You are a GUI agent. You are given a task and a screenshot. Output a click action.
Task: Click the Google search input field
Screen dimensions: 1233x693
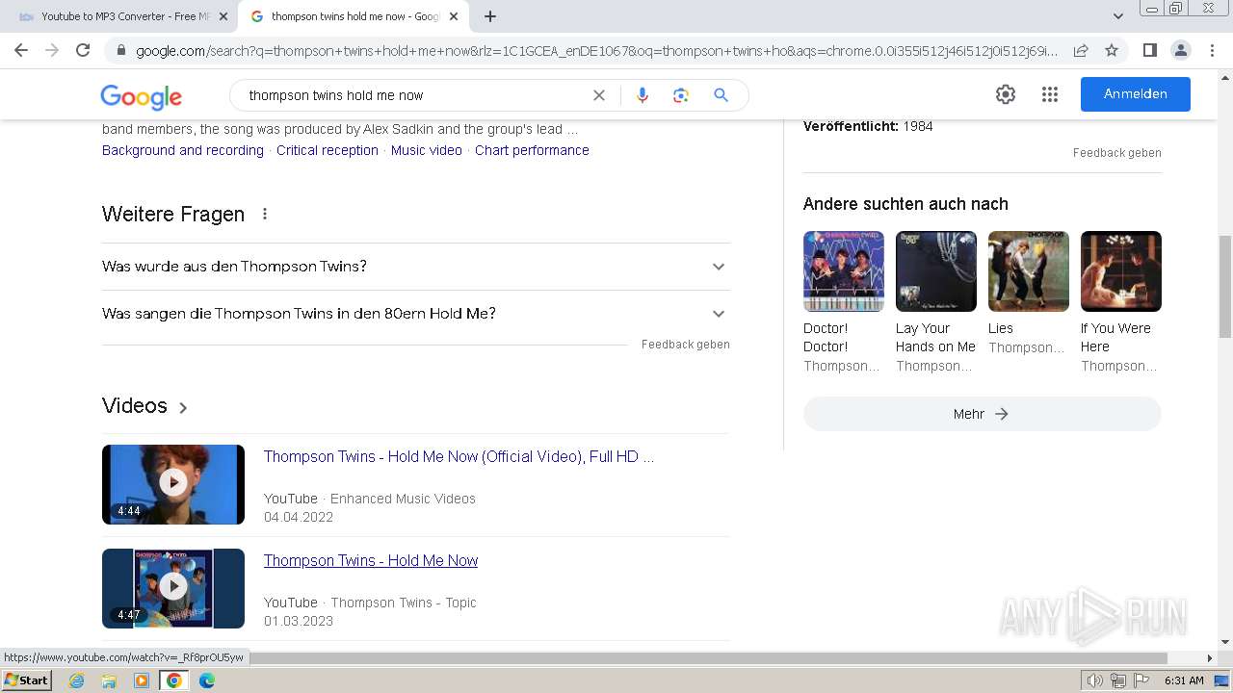[x=414, y=95]
